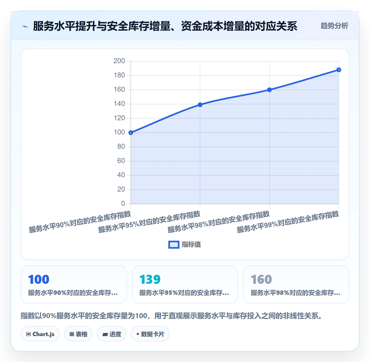Screen dimensions: 370x362
Task: Click the 表格 tag
Action: (x=78, y=334)
